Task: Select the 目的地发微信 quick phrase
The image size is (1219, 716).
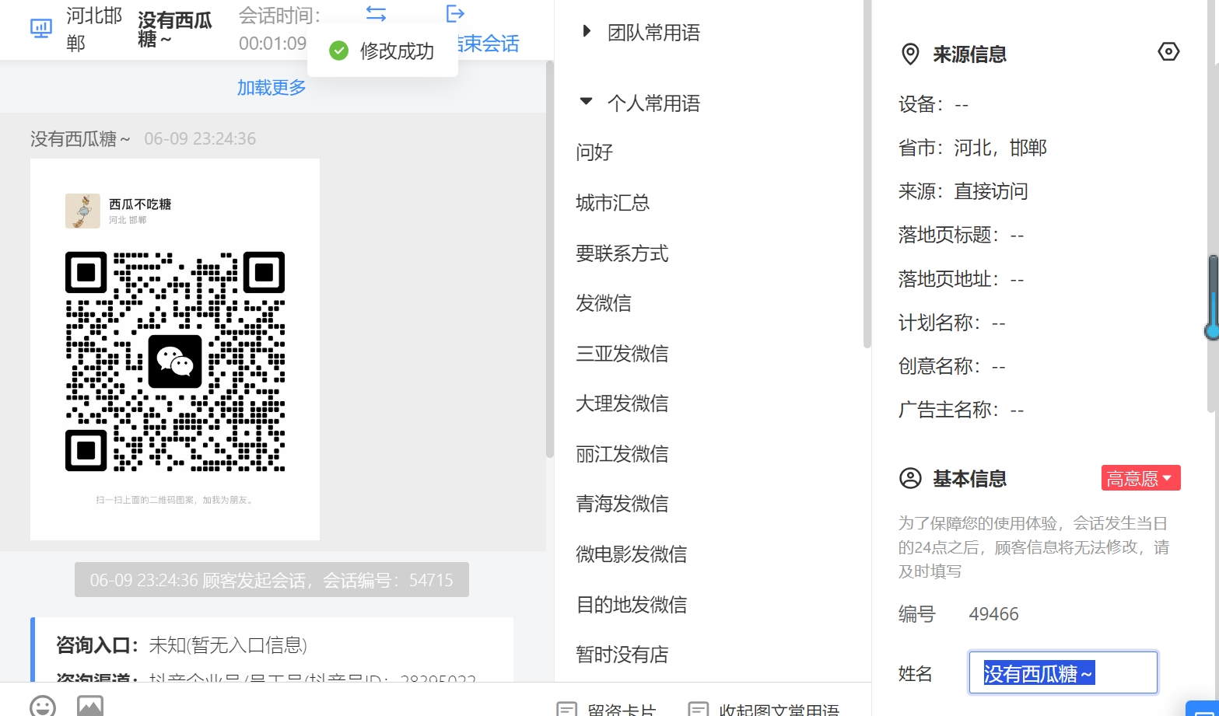Action: tap(631, 605)
